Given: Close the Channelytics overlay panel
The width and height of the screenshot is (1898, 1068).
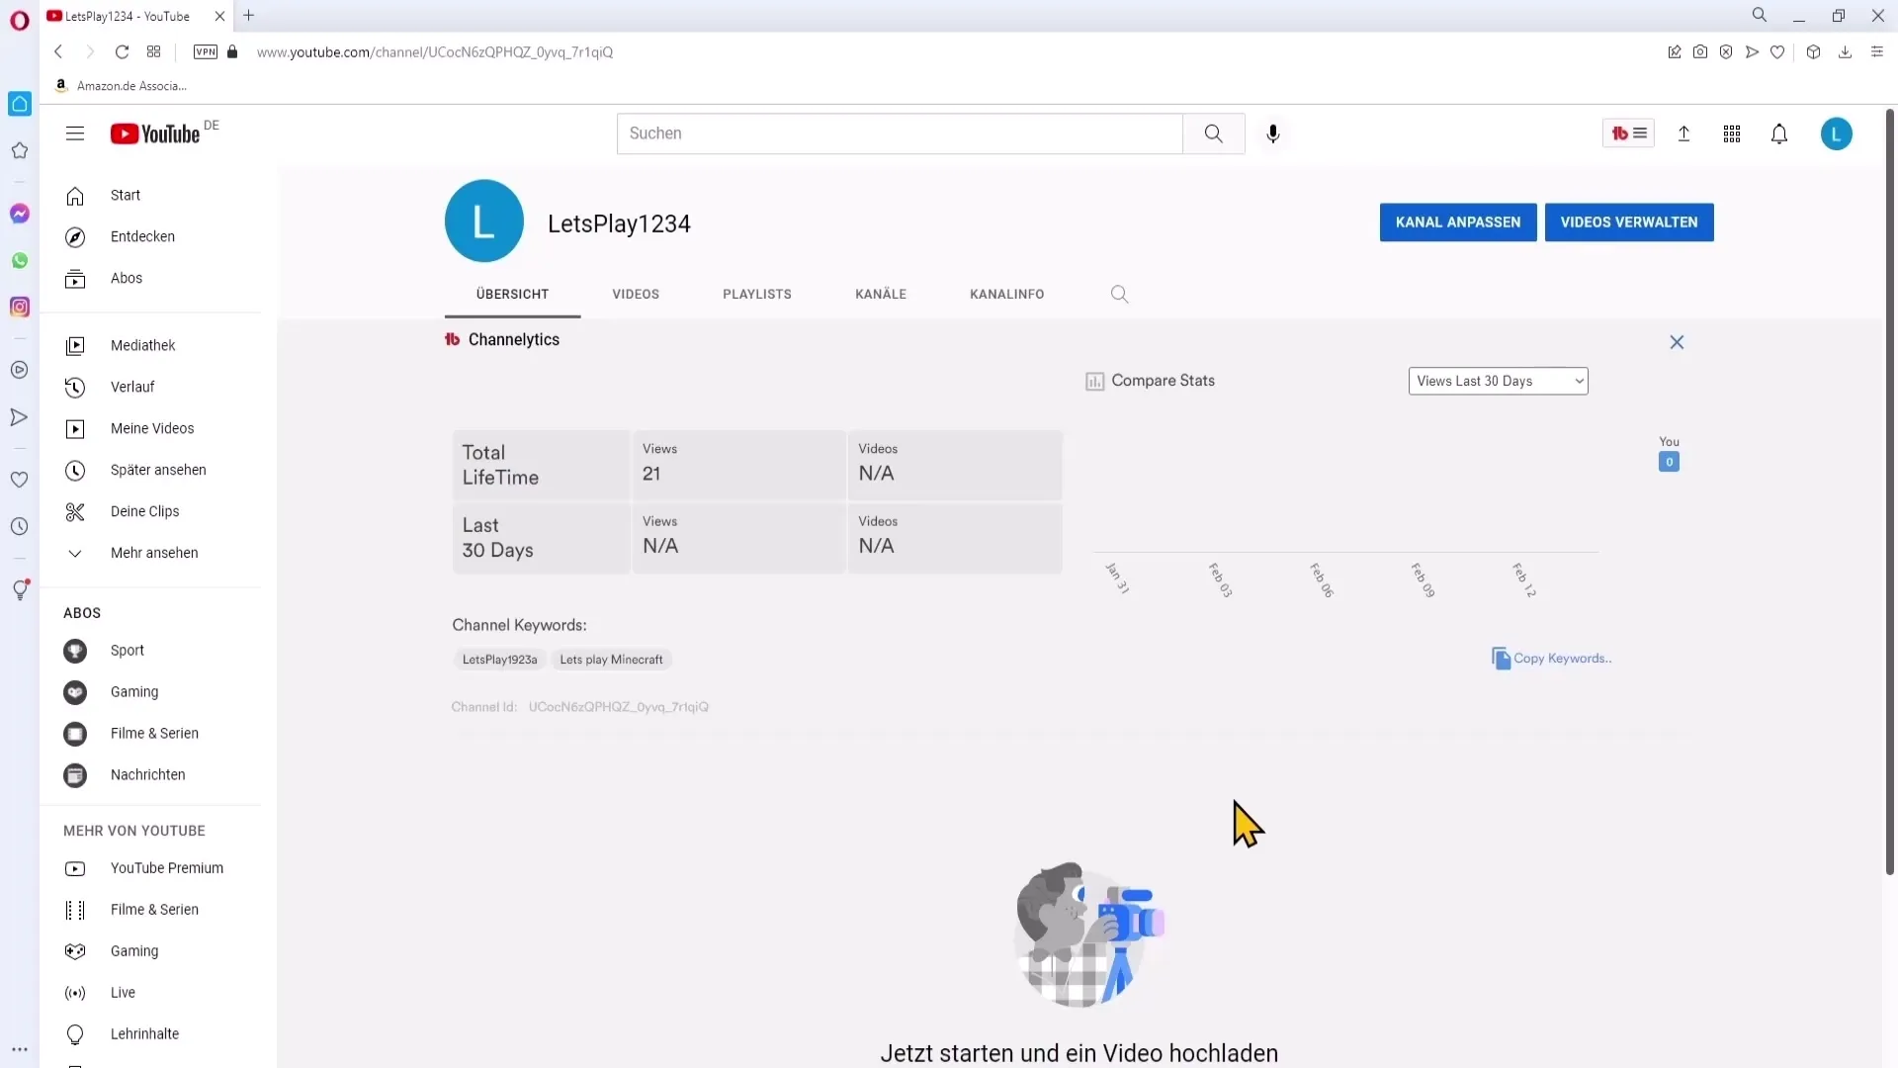Looking at the screenshot, I should [1678, 341].
